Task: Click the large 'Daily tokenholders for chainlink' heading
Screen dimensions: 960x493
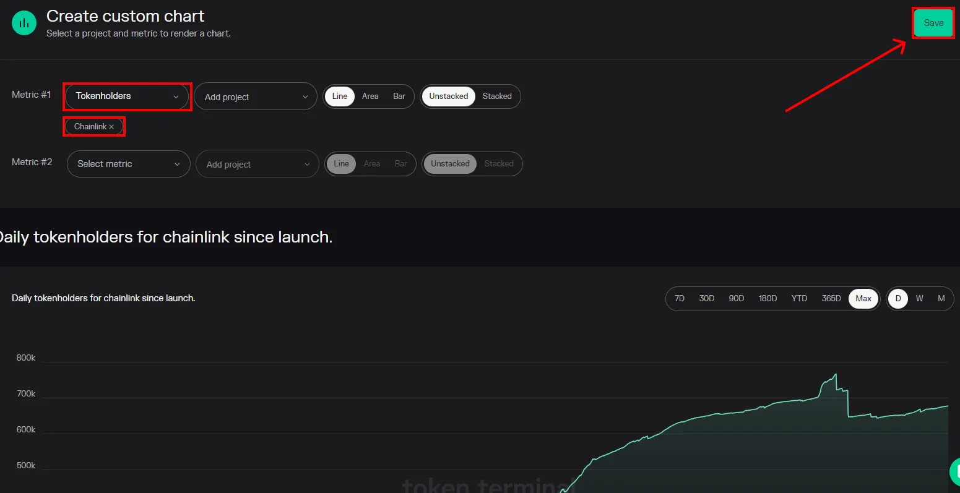Action: [x=166, y=238]
